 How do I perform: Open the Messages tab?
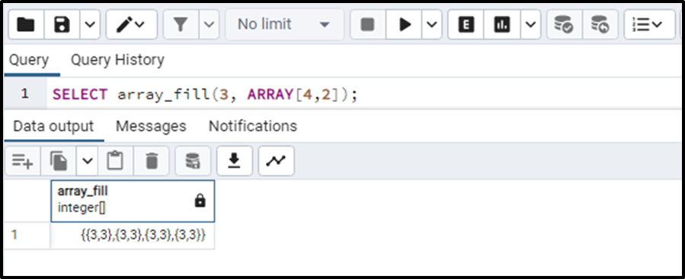pyautogui.click(x=151, y=126)
